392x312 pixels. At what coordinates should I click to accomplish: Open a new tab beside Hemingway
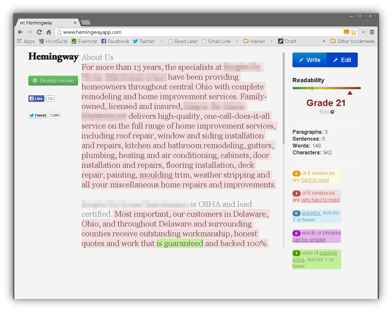coord(86,22)
